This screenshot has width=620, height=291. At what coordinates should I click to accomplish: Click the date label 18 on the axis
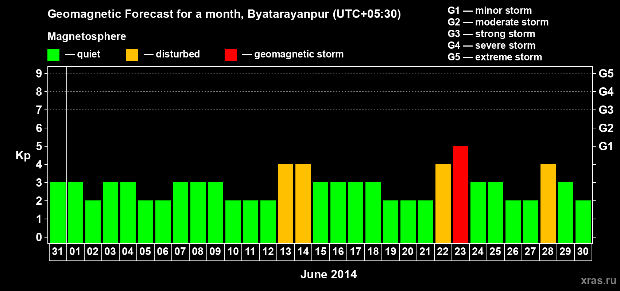pos(373,251)
